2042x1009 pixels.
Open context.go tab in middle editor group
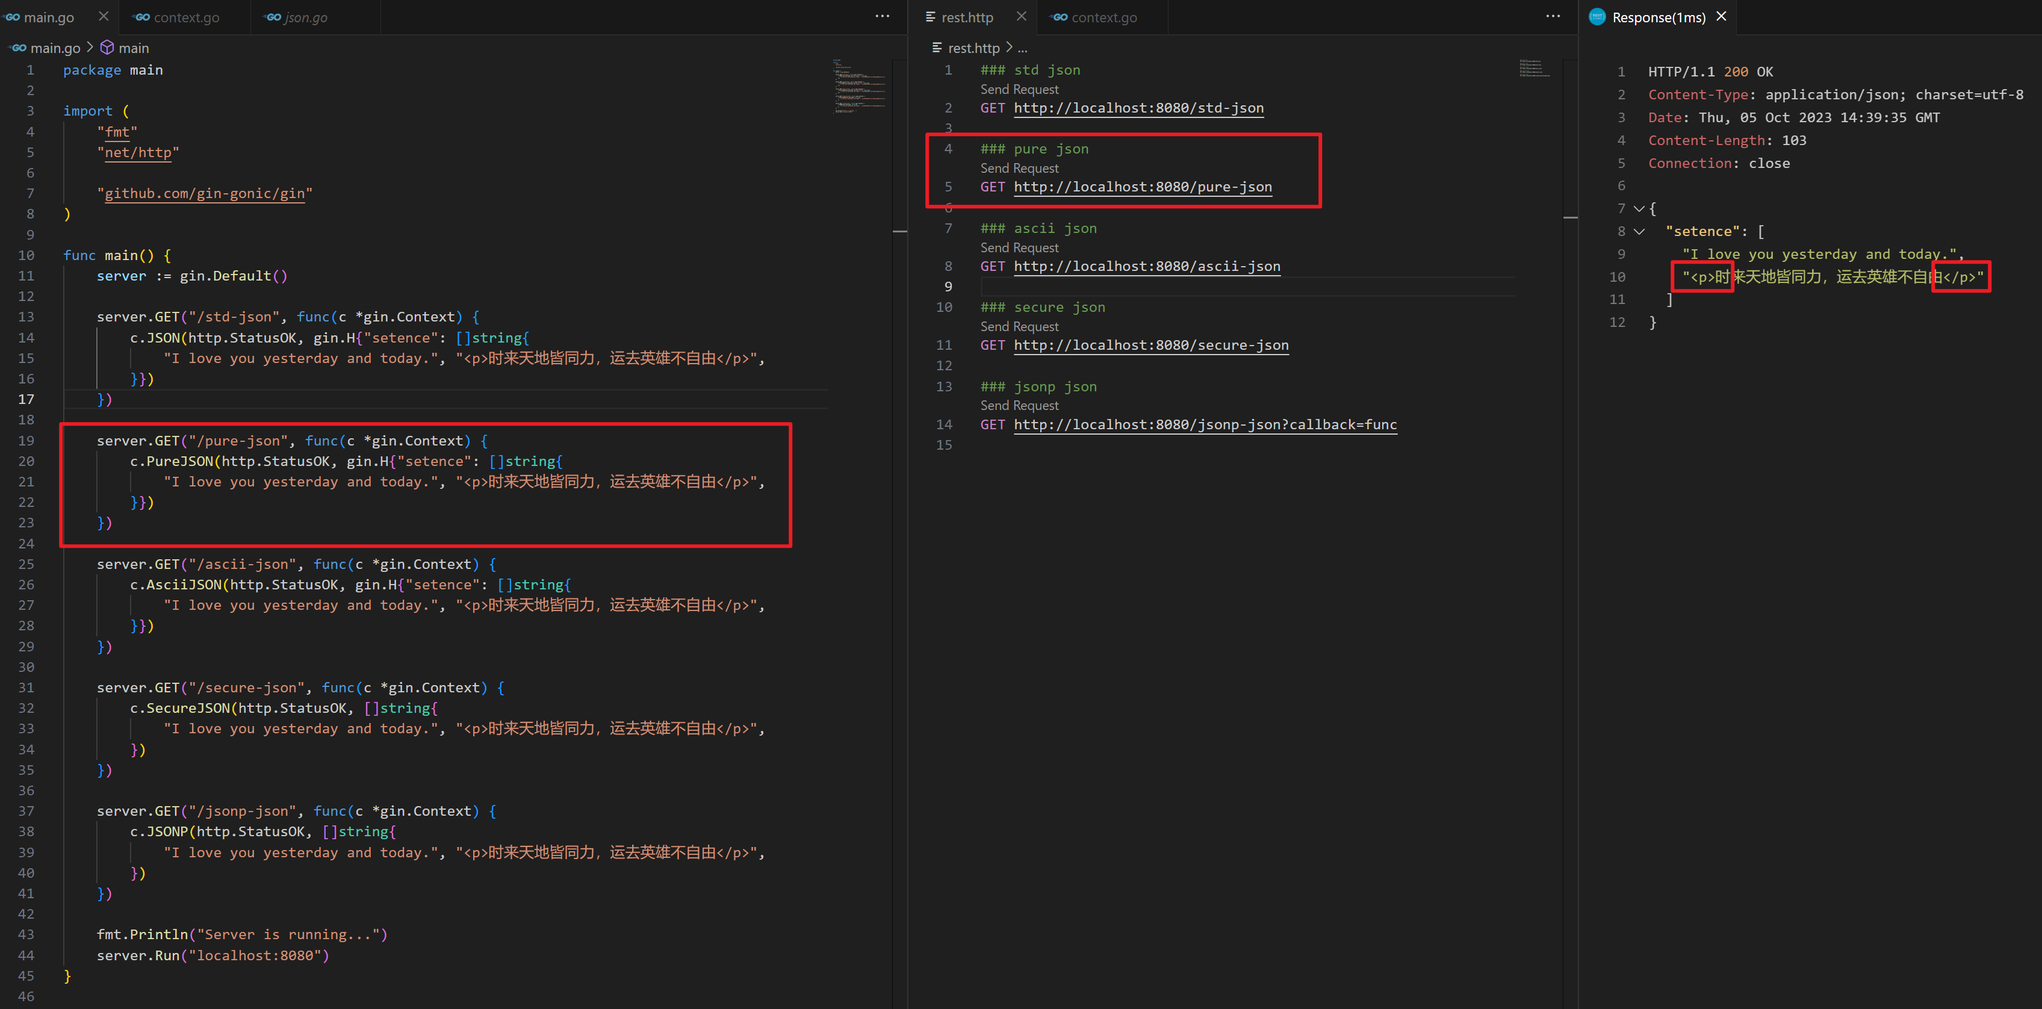point(1103,17)
